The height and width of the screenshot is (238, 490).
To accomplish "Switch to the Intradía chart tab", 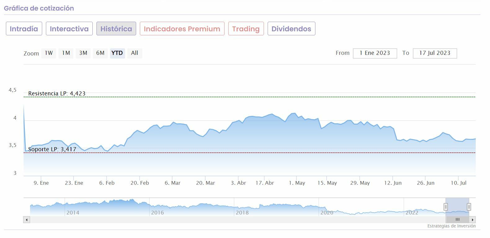I will 24,29.
